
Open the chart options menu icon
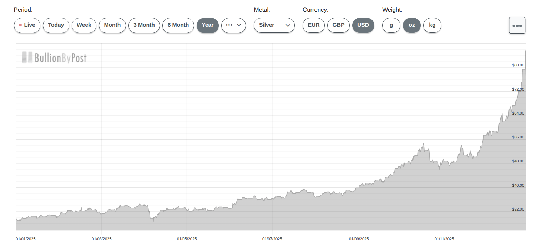(517, 25)
